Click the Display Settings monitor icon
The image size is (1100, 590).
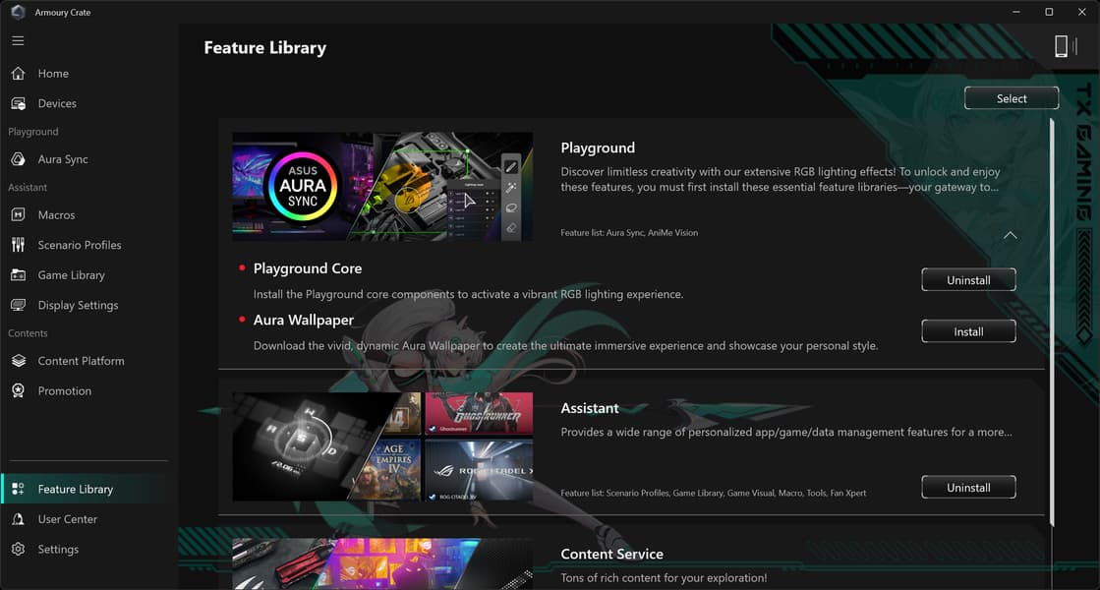click(19, 305)
